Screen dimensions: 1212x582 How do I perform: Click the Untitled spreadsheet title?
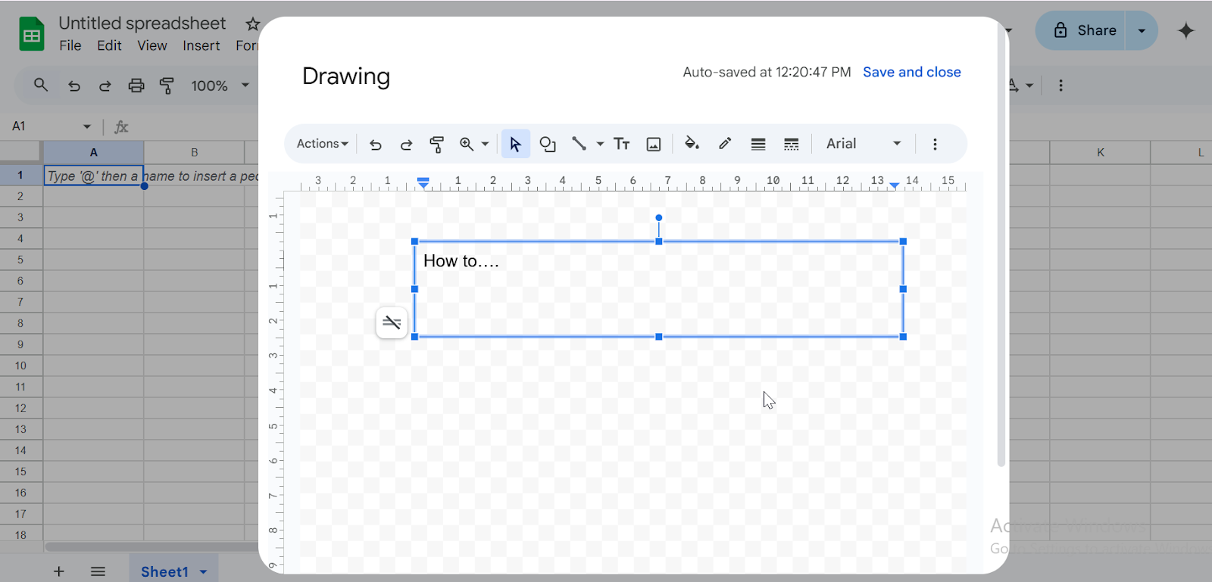click(x=142, y=23)
